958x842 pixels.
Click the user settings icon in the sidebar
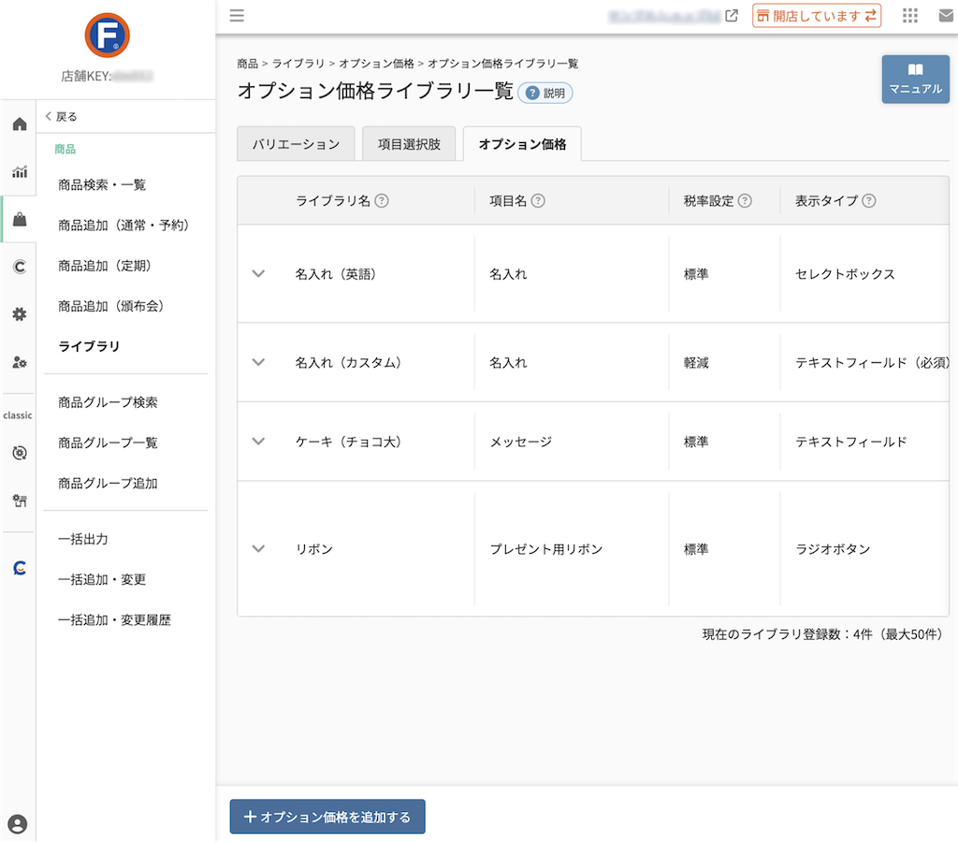[x=20, y=362]
